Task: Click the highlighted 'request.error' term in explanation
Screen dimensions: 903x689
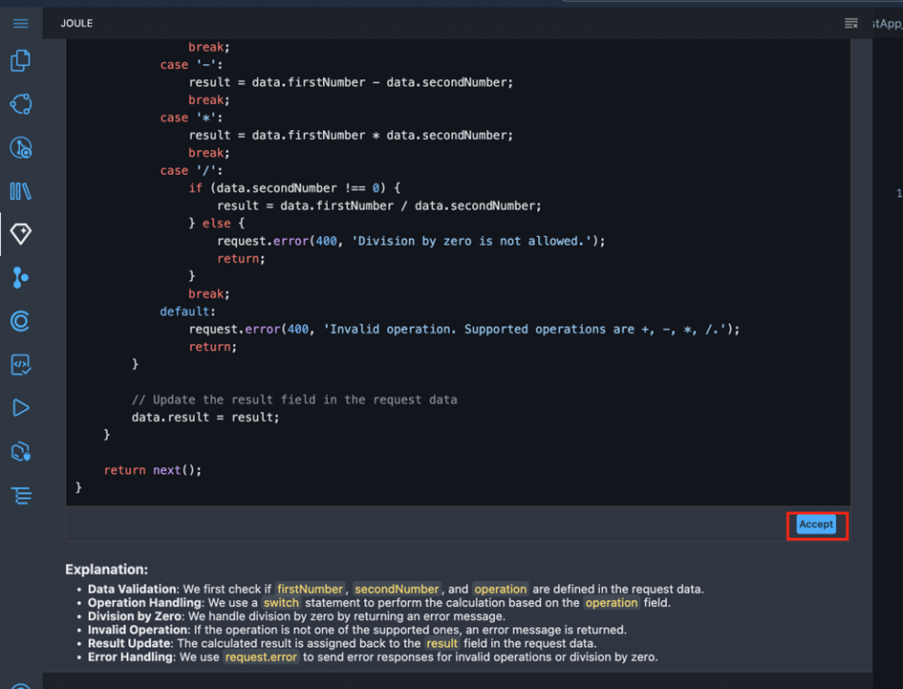Action: click(x=261, y=657)
